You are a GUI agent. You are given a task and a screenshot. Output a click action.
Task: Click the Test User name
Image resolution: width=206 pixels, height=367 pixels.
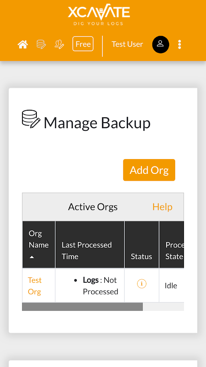coord(127,44)
